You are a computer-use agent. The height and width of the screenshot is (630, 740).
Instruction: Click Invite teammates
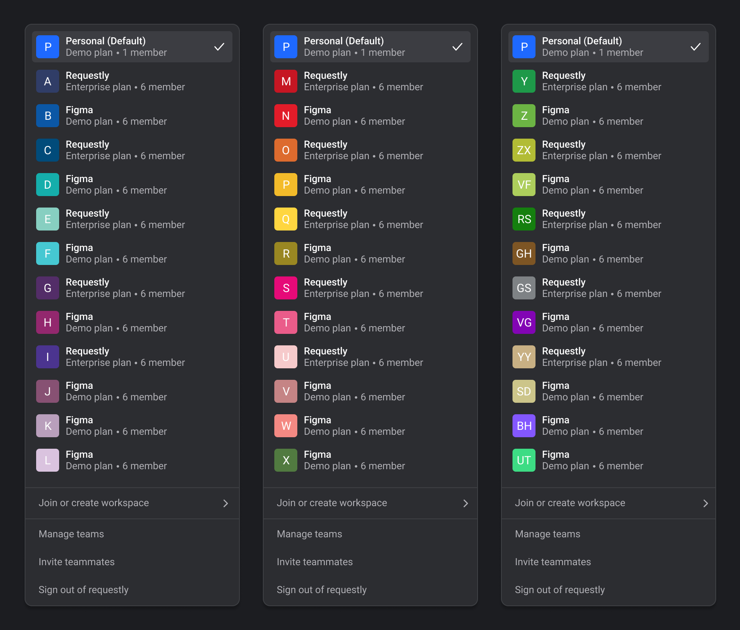(x=76, y=562)
